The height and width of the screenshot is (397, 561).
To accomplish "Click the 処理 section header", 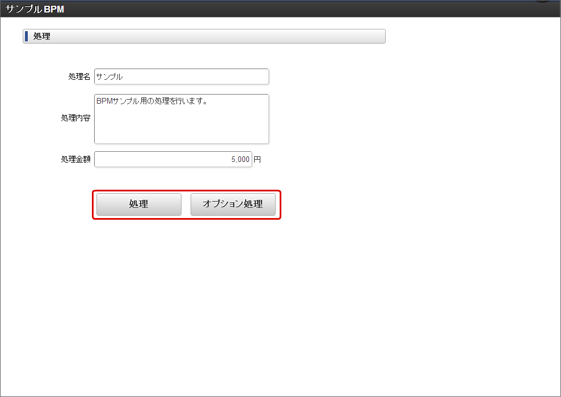I will point(204,36).
